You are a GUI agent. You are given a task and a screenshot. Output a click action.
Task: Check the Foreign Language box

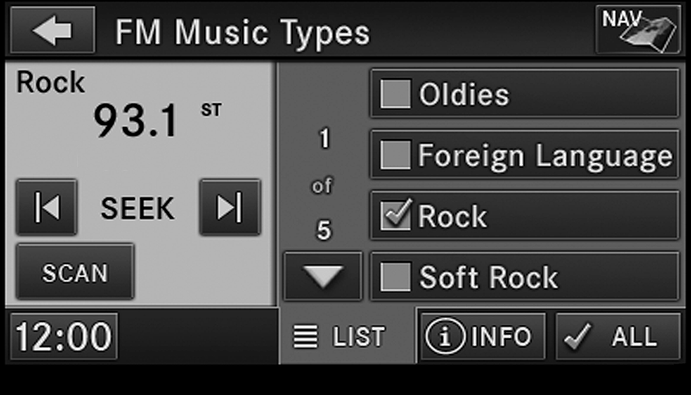click(395, 155)
